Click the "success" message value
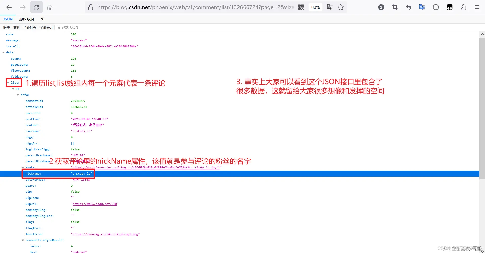Screen dimensions: 485x253 coord(79,40)
